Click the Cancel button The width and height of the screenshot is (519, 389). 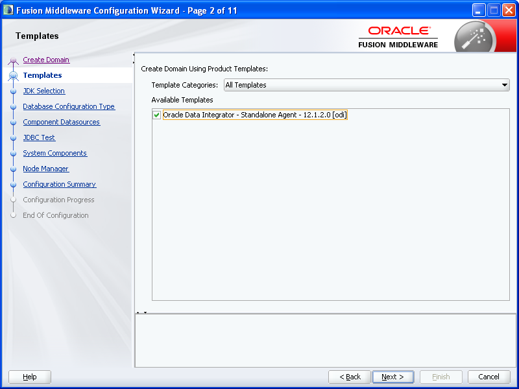click(489, 377)
